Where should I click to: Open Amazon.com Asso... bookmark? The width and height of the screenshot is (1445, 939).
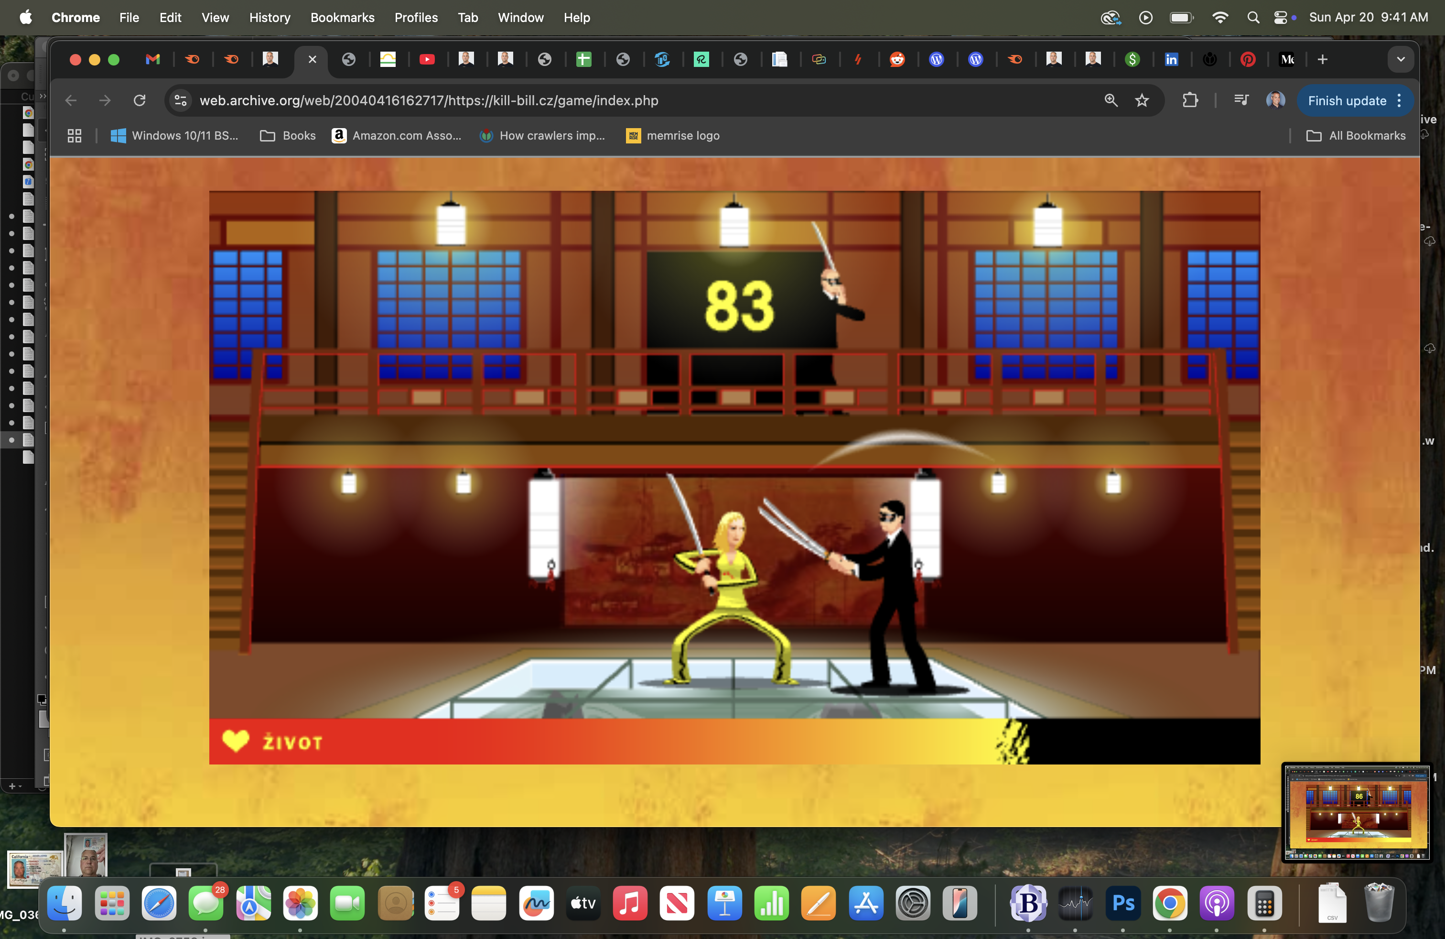pos(397,135)
